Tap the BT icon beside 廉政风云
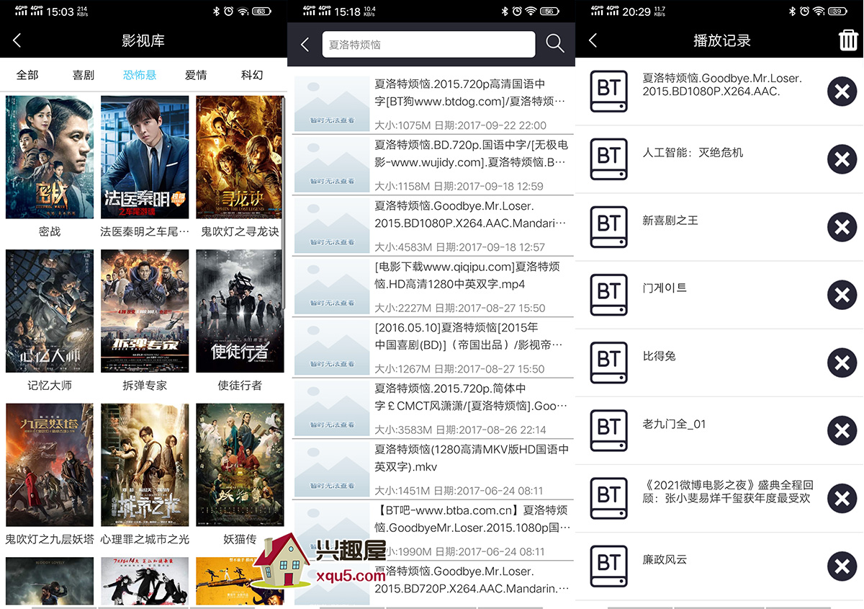 point(609,566)
